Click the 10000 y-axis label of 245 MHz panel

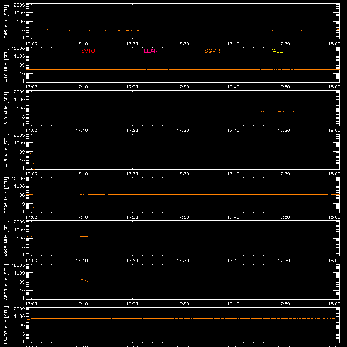pyautogui.click(x=18, y=5)
